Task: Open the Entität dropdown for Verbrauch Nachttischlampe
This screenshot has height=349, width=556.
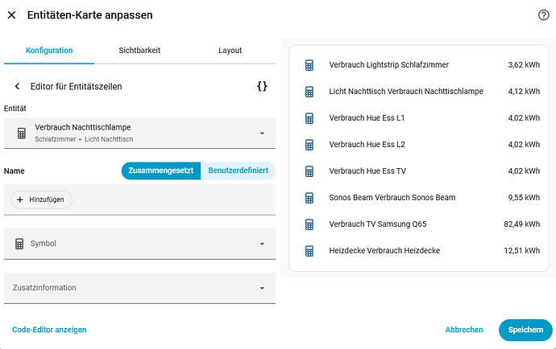Action: click(x=262, y=133)
